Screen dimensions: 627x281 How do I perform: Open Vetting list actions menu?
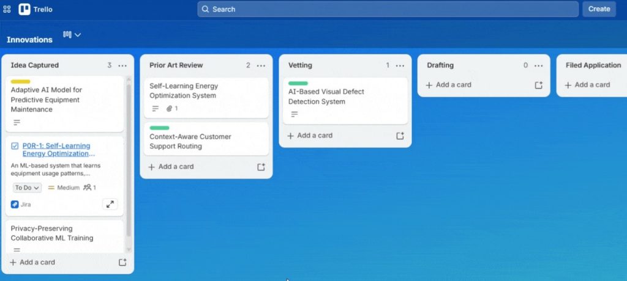400,65
